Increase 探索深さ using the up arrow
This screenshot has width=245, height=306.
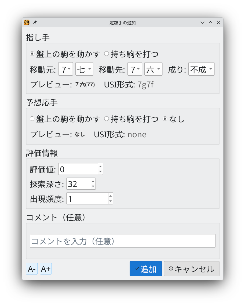pos(93,181)
